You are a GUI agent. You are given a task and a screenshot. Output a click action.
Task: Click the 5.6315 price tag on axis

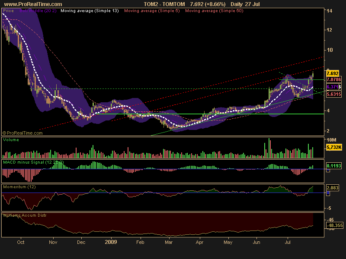coord(333,94)
